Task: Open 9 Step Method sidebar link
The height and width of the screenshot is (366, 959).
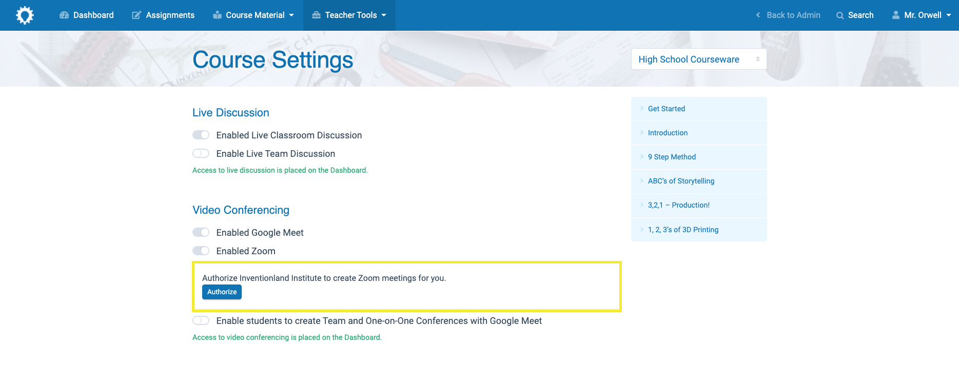Action: pos(699,157)
